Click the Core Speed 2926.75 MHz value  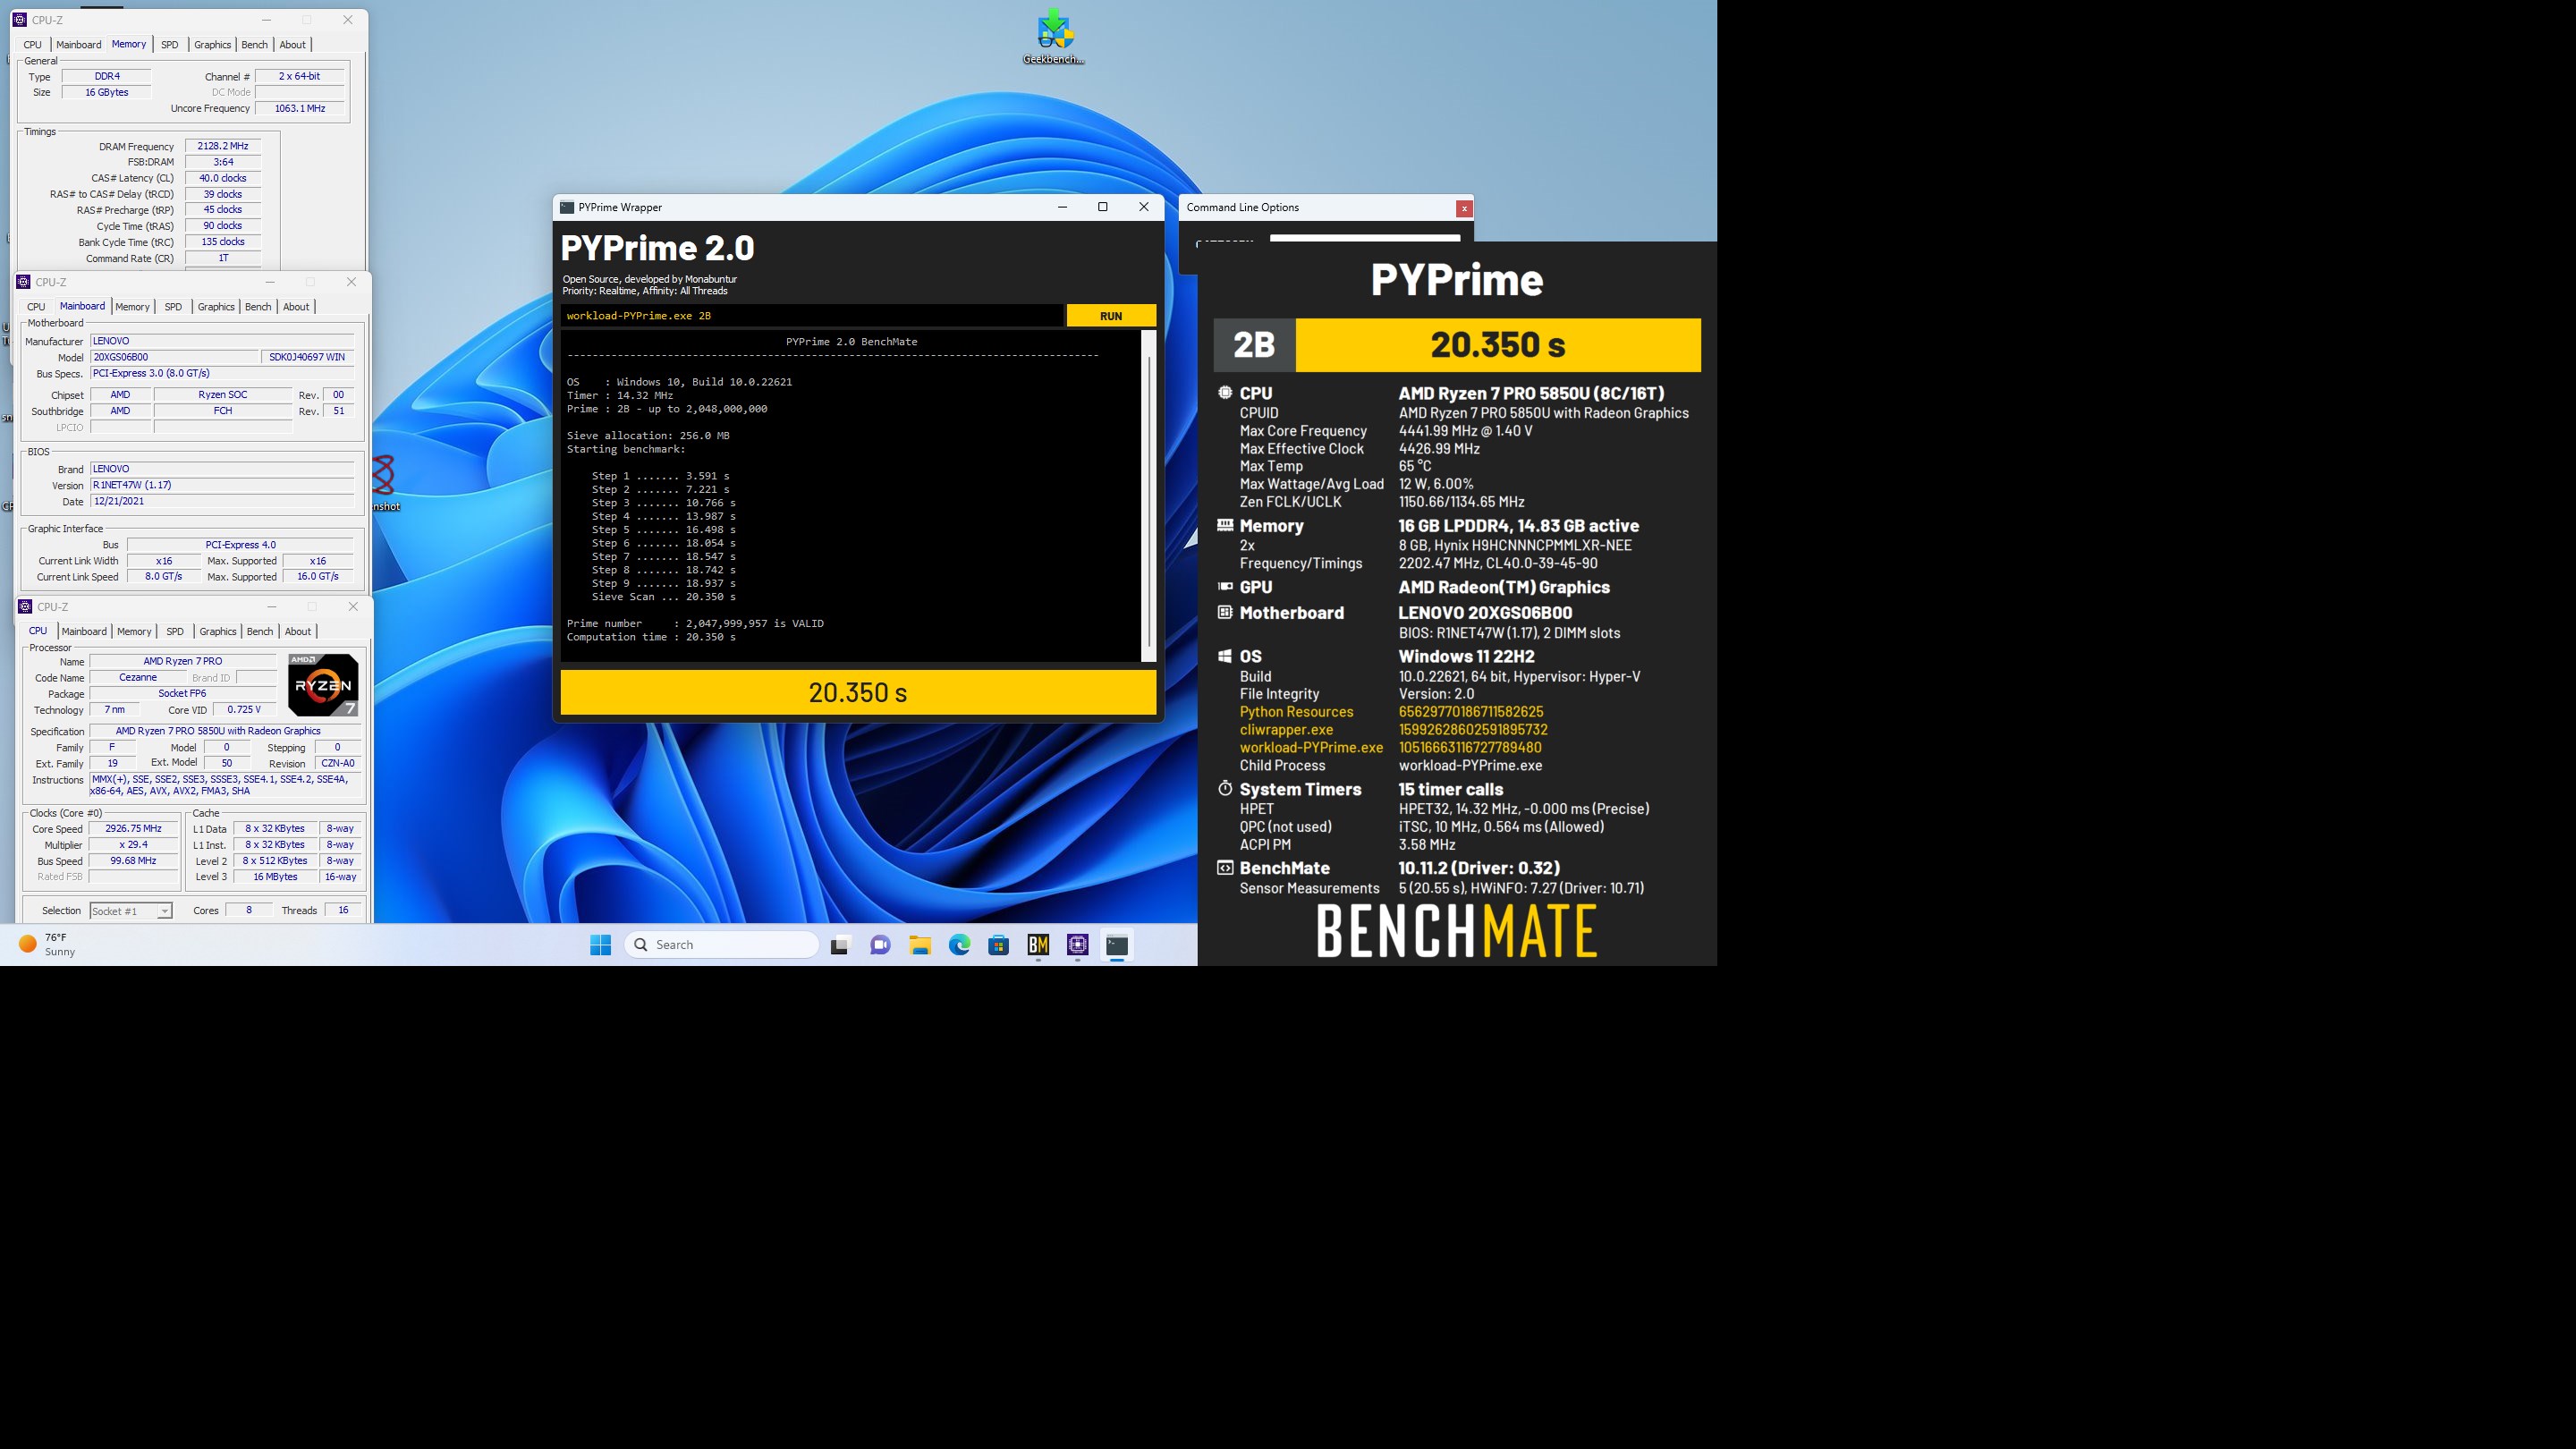(x=133, y=829)
